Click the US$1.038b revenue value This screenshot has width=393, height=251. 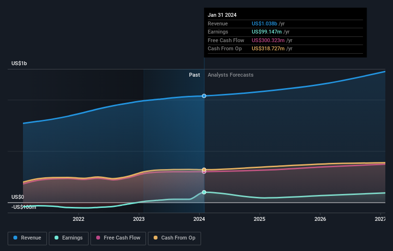264,23
